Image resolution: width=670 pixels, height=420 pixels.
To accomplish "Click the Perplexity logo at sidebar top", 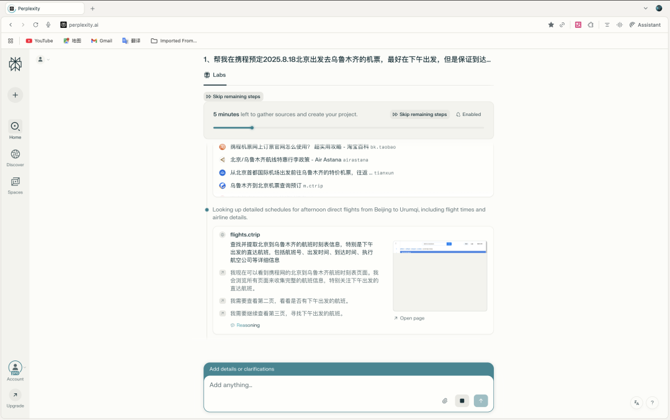I will (x=14, y=64).
